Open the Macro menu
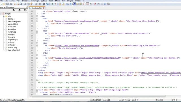Screen dimensions: 181x102 [58, 1]
